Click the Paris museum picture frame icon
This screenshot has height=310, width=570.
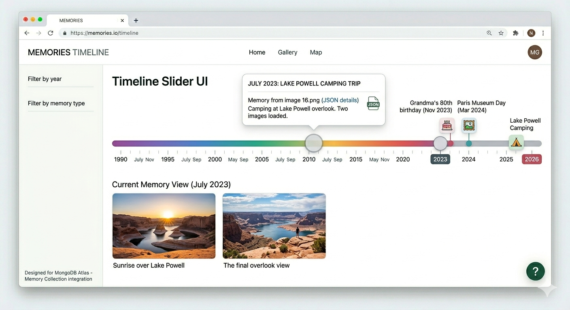click(469, 125)
